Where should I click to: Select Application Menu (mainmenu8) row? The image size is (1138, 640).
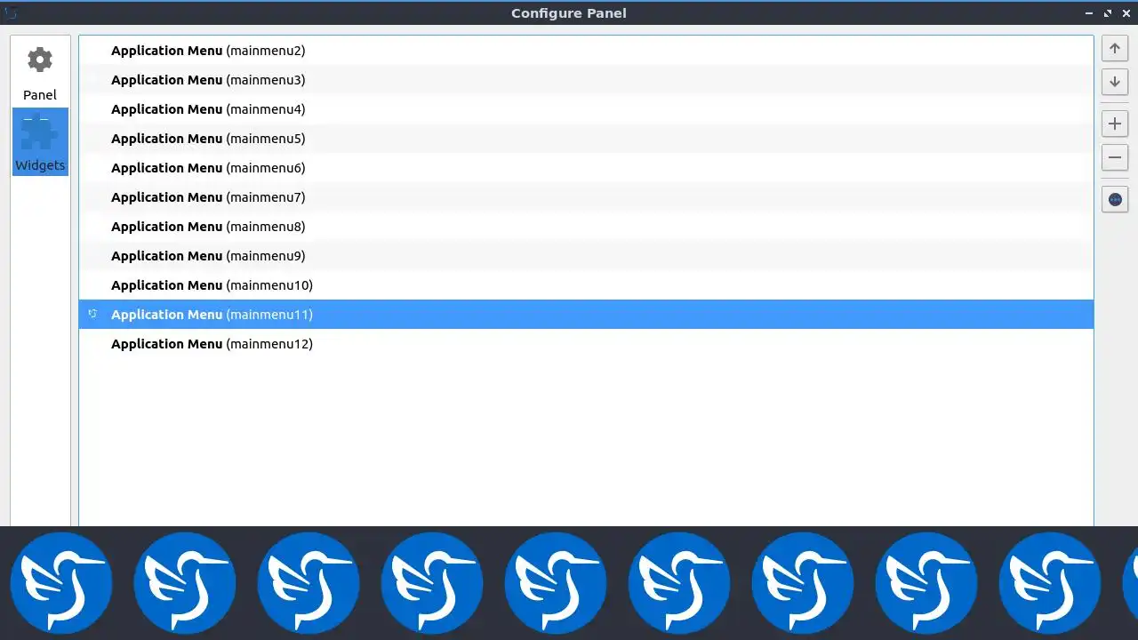point(586,227)
